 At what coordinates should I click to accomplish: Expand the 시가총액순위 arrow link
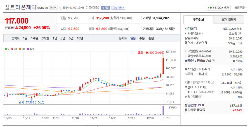tap(203, 33)
